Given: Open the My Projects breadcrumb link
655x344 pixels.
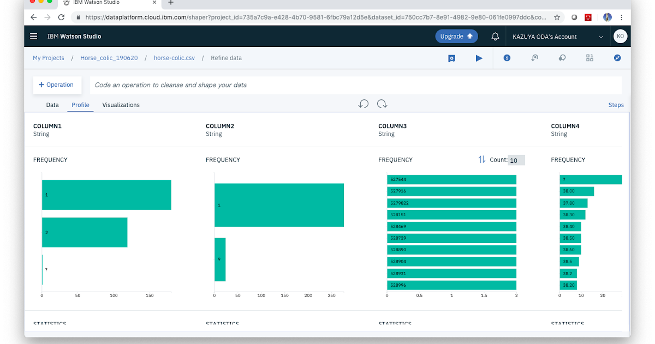Looking at the screenshot, I should 48,58.
